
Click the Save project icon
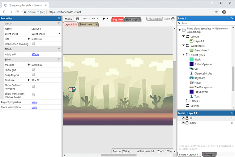click(77, 19)
